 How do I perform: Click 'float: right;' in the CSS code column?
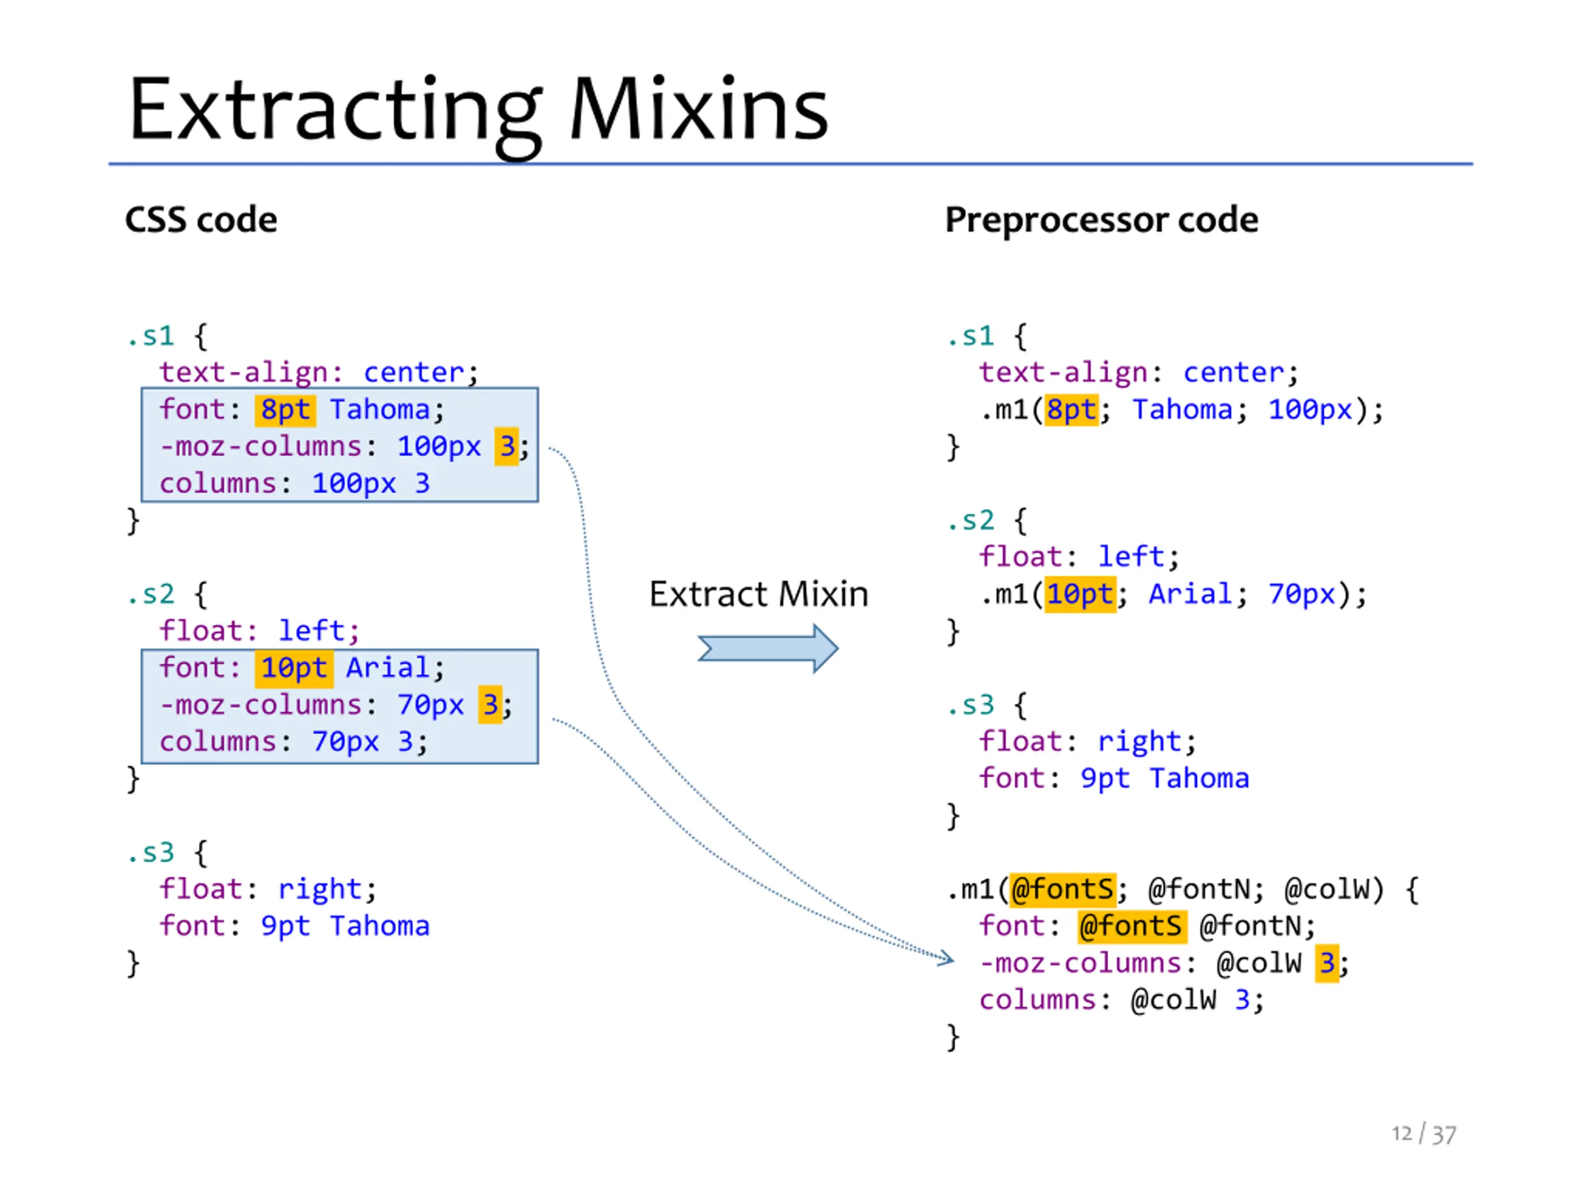tap(268, 889)
